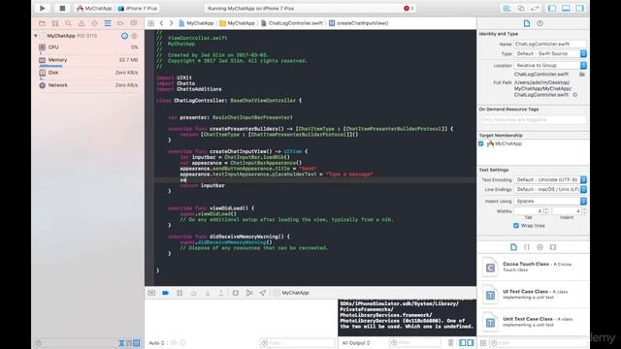621x349 pixels.
Task: Collapse the MyChatApp process disclosure triangle
Action: pyautogui.click(x=36, y=36)
